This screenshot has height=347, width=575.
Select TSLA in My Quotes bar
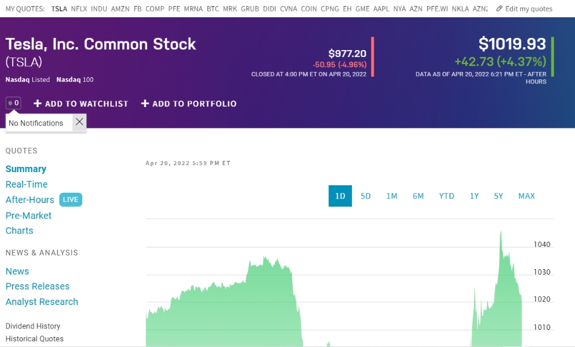tap(59, 9)
